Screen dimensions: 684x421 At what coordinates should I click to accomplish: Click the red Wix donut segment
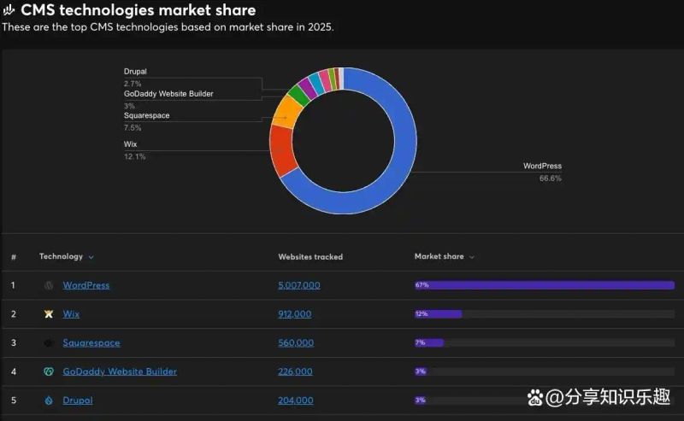click(x=281, y=149)
